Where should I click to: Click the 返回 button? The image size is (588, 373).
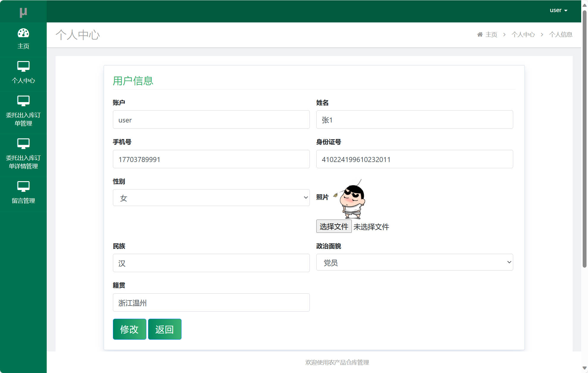tap(164, 329)
